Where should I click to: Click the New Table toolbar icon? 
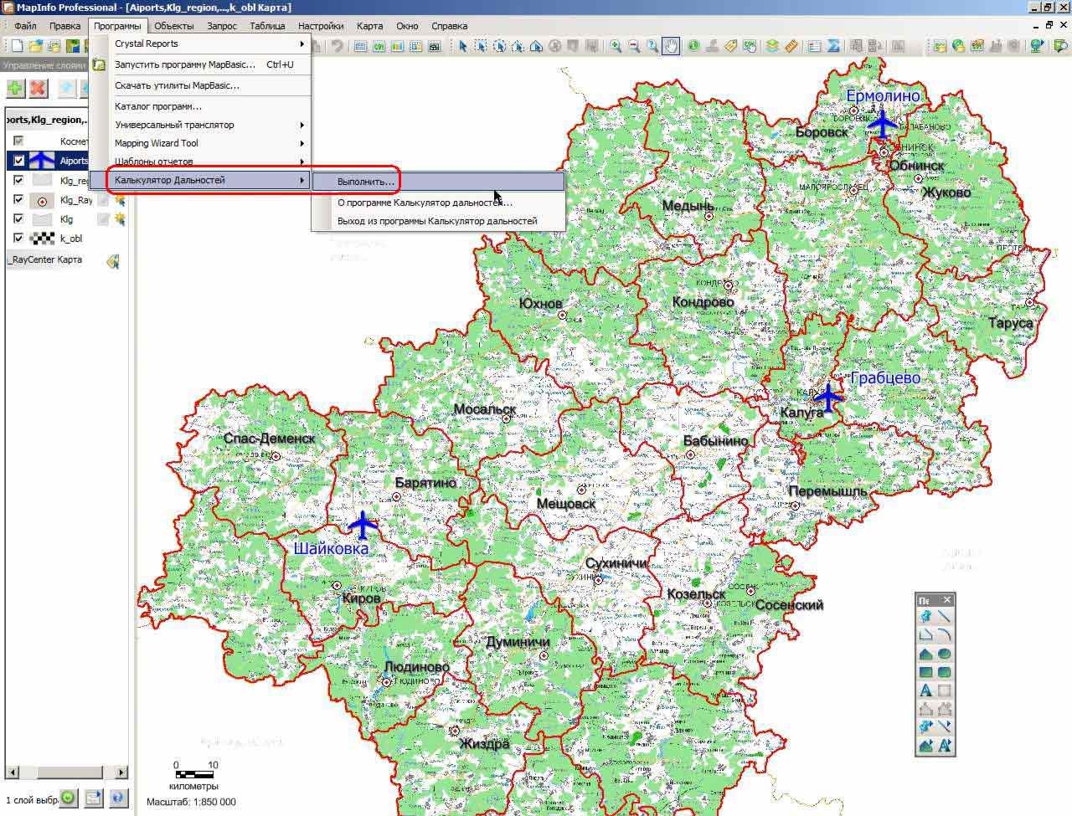point(17,46)
